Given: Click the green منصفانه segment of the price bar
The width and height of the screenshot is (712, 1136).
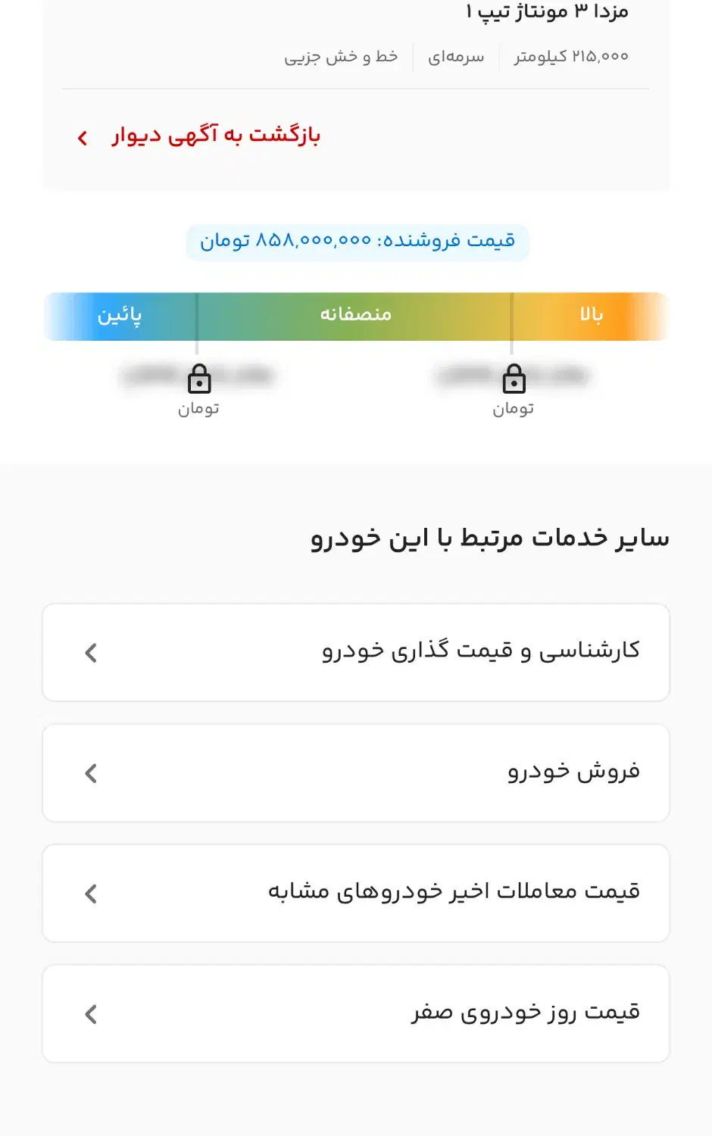Looking at the screenshot, I should pyautogui.click(x=355, y=315).
